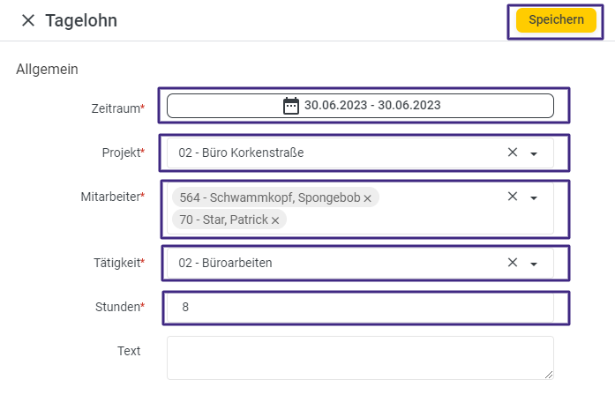Remove Star, Patrick employee chip
Screen dimensions: 615x402
click(x=275, y=220)
